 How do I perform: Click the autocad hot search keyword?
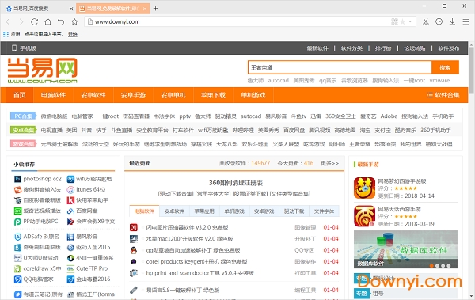(278, 81)
